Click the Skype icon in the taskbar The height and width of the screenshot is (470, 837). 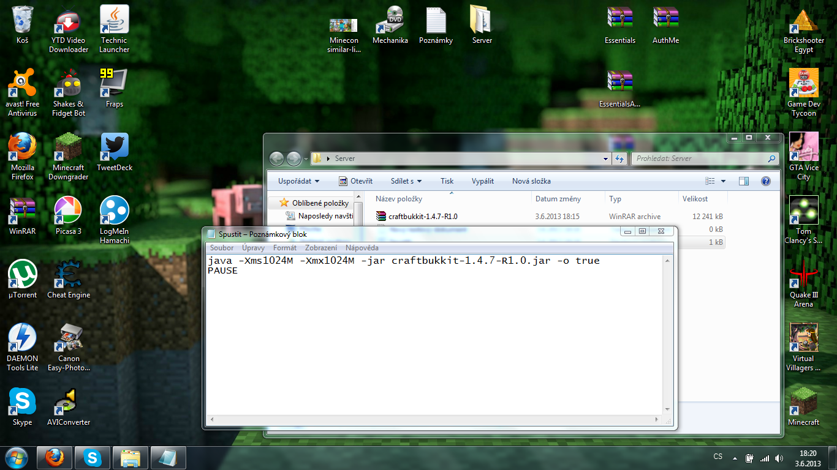pos(93,457)
